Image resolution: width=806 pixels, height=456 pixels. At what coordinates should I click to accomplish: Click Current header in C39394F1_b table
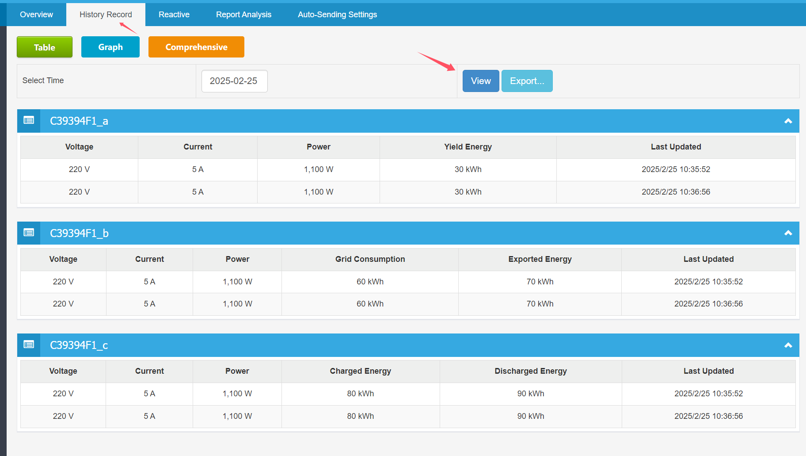click(x=149, y=259)
